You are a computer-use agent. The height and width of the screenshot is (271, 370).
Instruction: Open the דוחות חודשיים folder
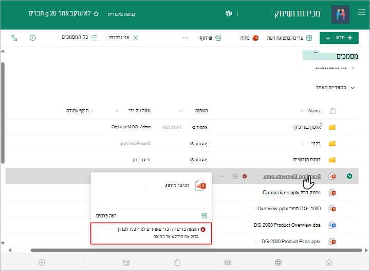tap(307, 160)
